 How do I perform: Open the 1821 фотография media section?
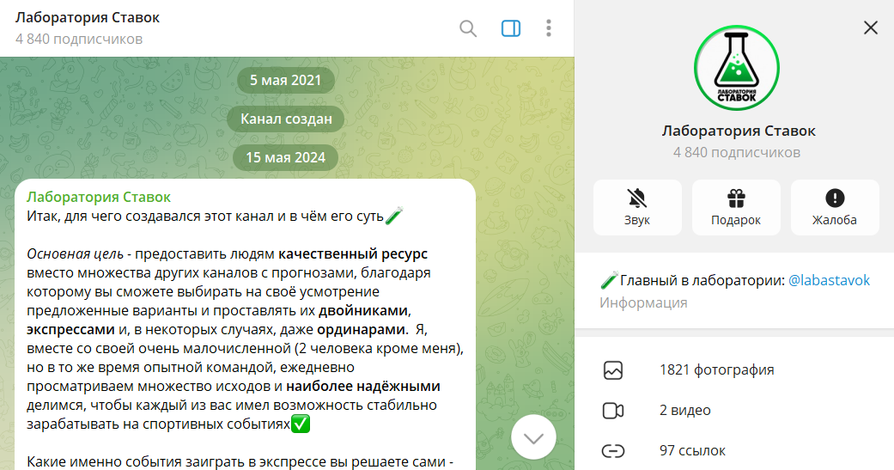pos(716,370)
